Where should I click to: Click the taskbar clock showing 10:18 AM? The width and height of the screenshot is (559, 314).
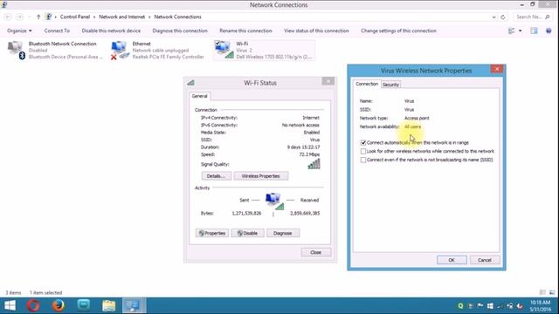point(541,306)
